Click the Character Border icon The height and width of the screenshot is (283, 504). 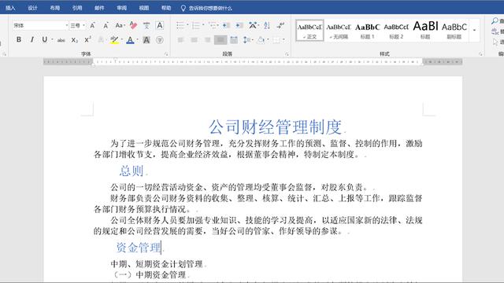pos(159,25)
